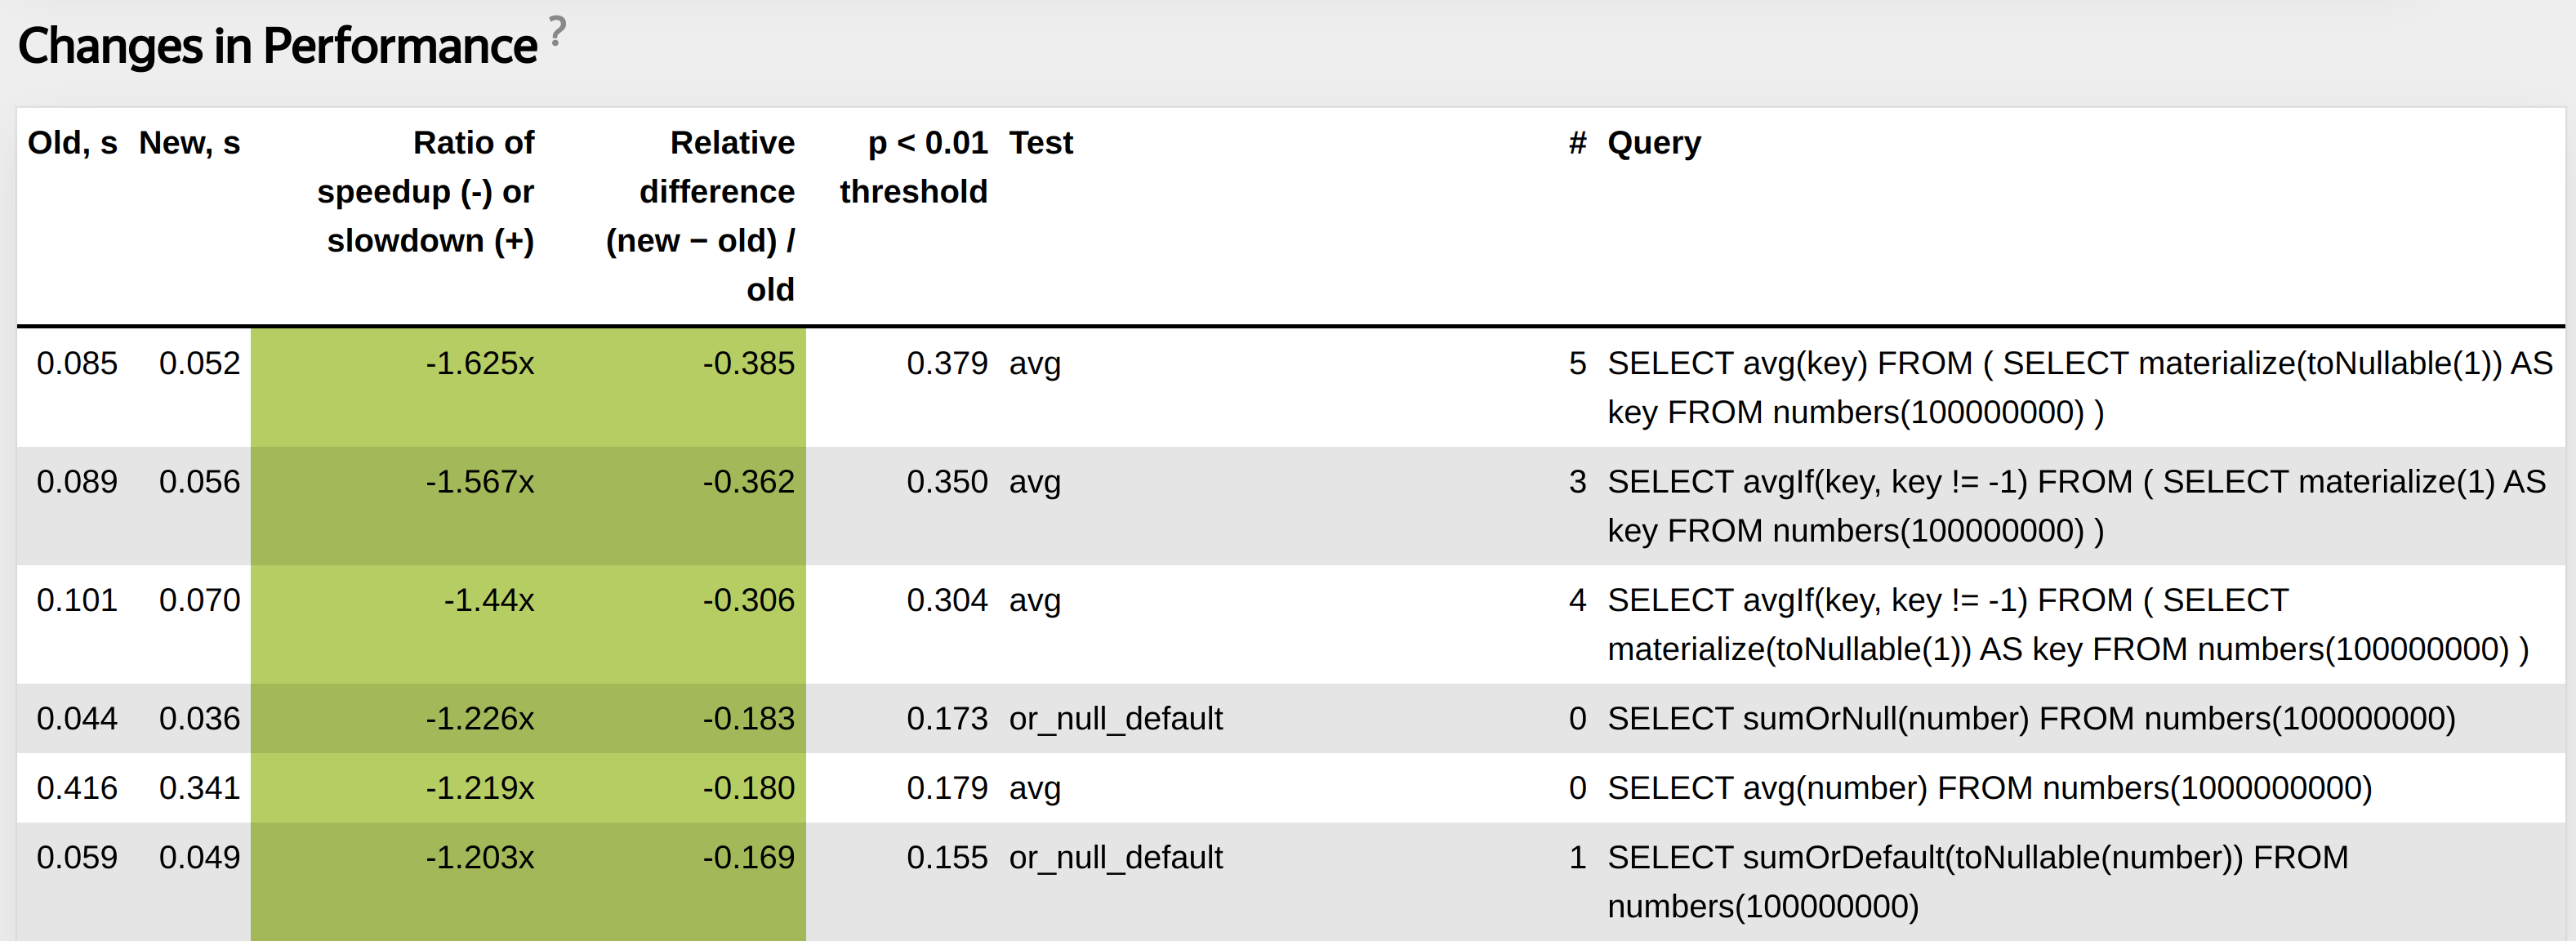2576x941 pixels.
Task: Sort by the 'New, s' column header
Action: (x=189, y=143)
